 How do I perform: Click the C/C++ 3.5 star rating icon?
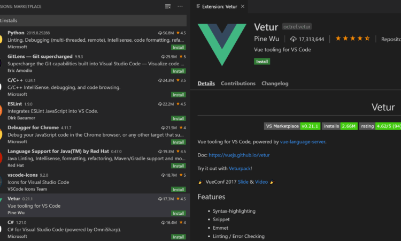(178, 80)
